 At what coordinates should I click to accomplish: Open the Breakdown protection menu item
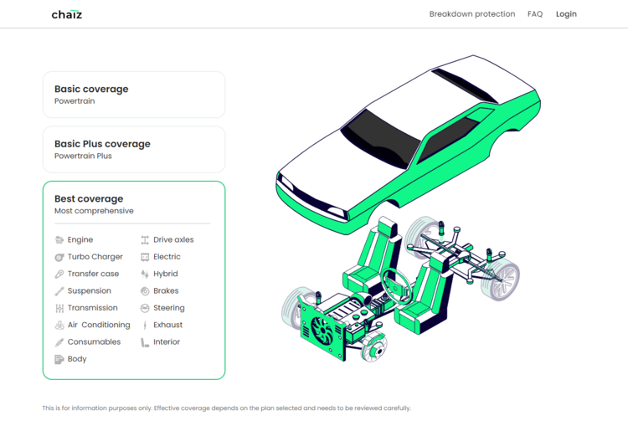pyautogui.click(x=471, y=14)
